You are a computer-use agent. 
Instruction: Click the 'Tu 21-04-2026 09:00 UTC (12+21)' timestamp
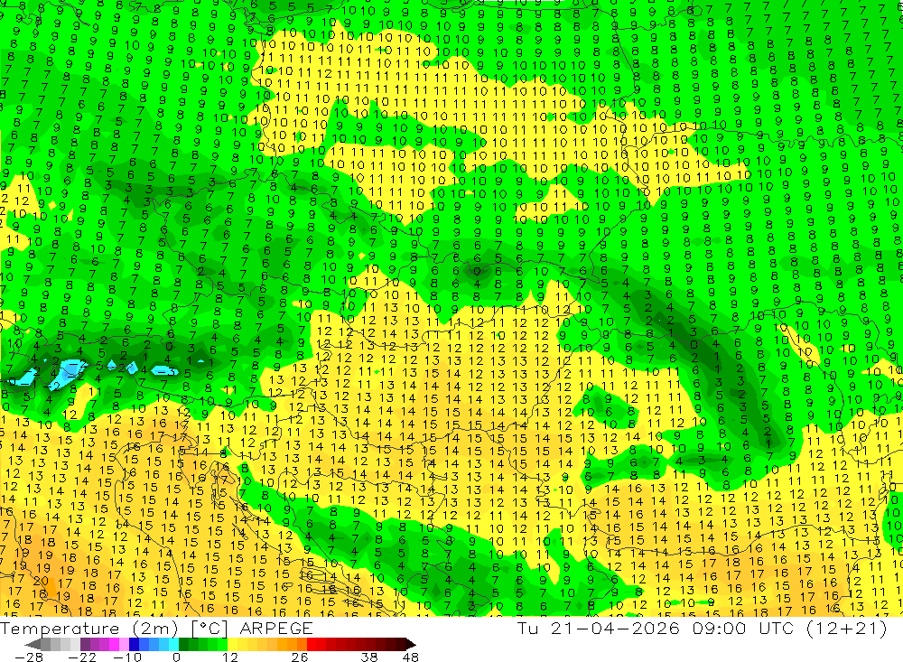pos(702,628)
